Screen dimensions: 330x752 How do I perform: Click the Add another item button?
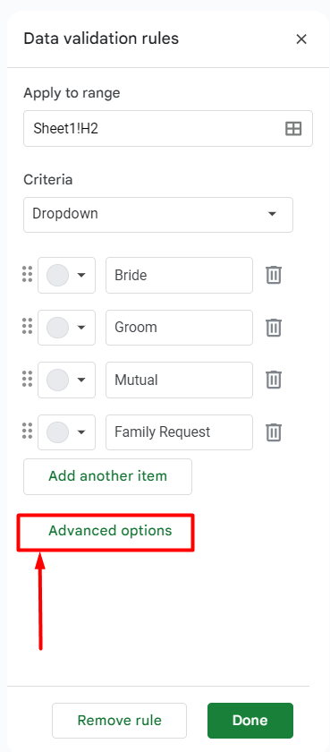(108, 476)
